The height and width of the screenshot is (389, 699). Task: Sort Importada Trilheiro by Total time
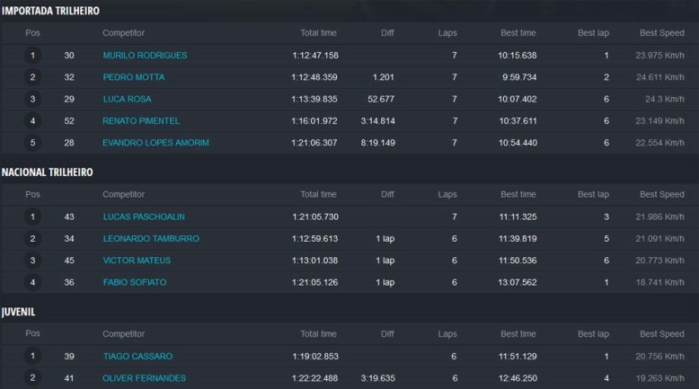click(x=318, y=33)
